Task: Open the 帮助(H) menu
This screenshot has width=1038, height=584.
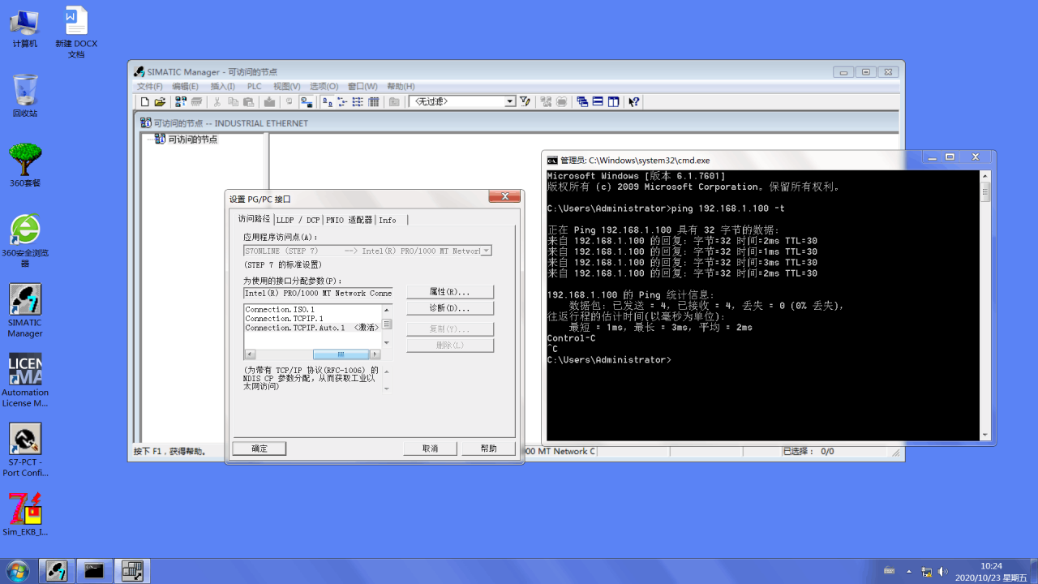Action: pyautogui.click(x=401, y=86)
